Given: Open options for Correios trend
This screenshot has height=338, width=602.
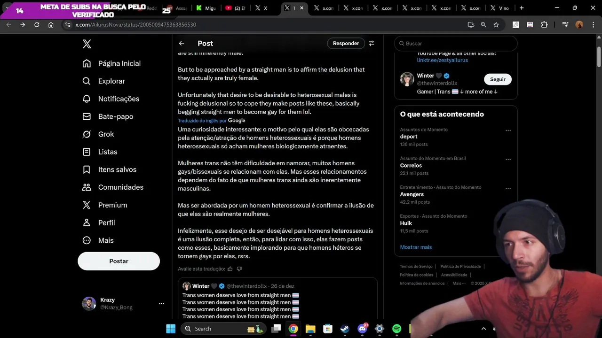Looking at the screenshot, I should (508, 160).
